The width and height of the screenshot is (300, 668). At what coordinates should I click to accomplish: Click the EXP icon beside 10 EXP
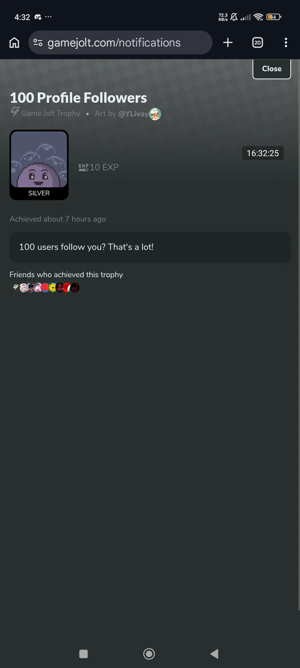(83, 167)
